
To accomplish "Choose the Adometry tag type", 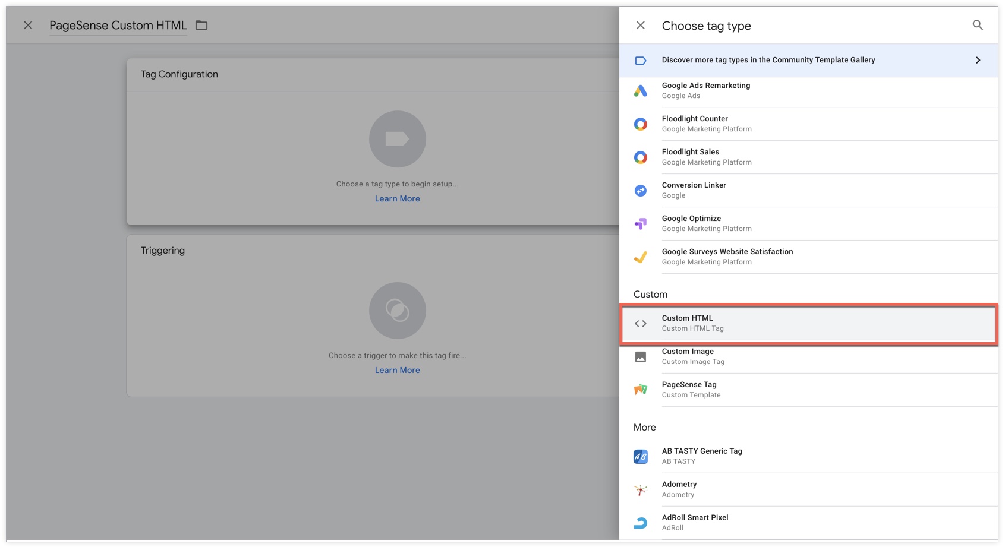I will pos(679,489).
